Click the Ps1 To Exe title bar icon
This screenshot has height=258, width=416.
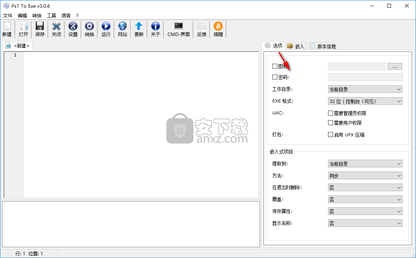click(7, 6)
